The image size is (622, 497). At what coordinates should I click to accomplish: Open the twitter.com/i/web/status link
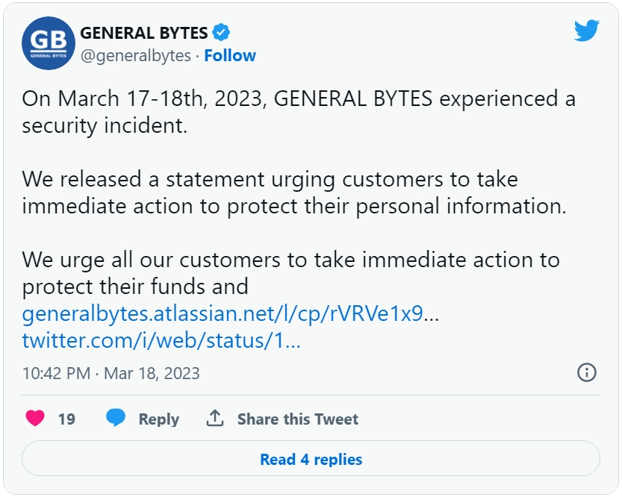click(161, 340)
